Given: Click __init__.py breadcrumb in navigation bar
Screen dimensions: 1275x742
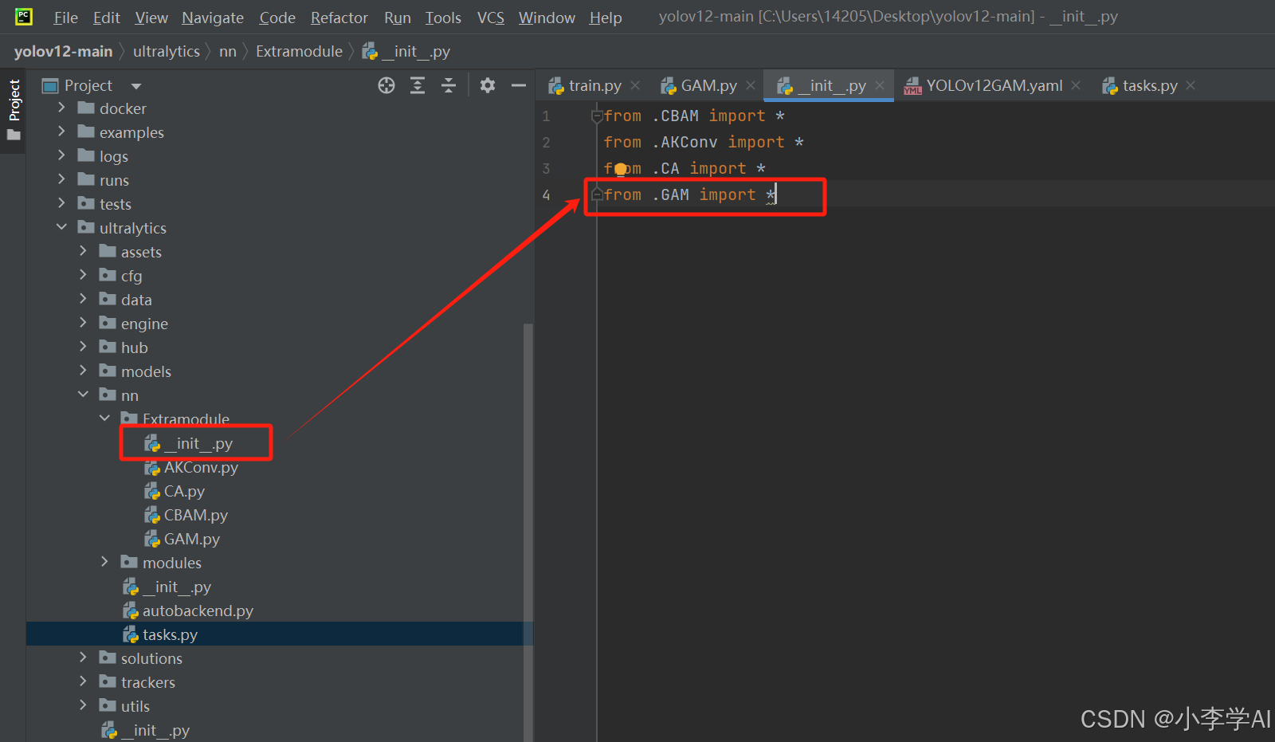Looking at the screenshot, I should [406, 52].
